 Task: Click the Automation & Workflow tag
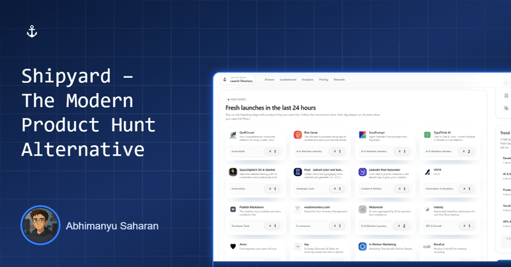[439, 189]
